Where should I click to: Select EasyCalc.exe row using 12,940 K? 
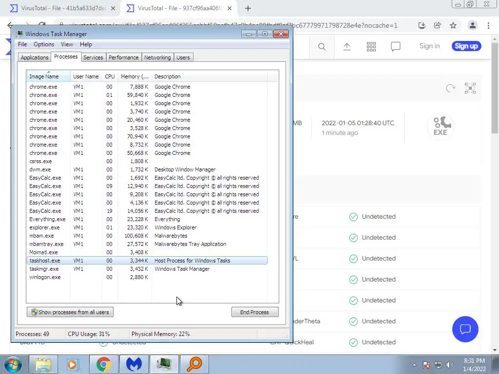coord(147,186)
